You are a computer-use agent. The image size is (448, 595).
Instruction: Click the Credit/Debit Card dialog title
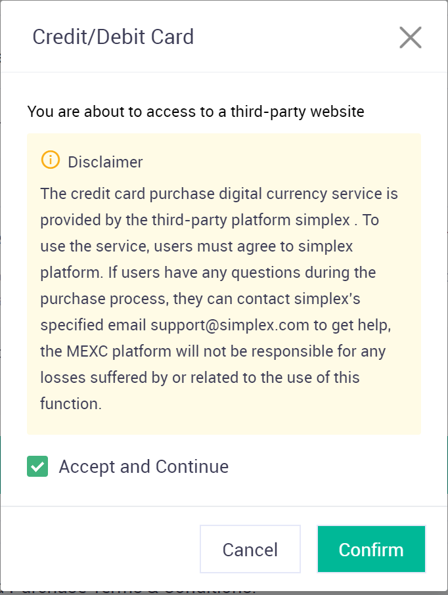tap(113, 37)
